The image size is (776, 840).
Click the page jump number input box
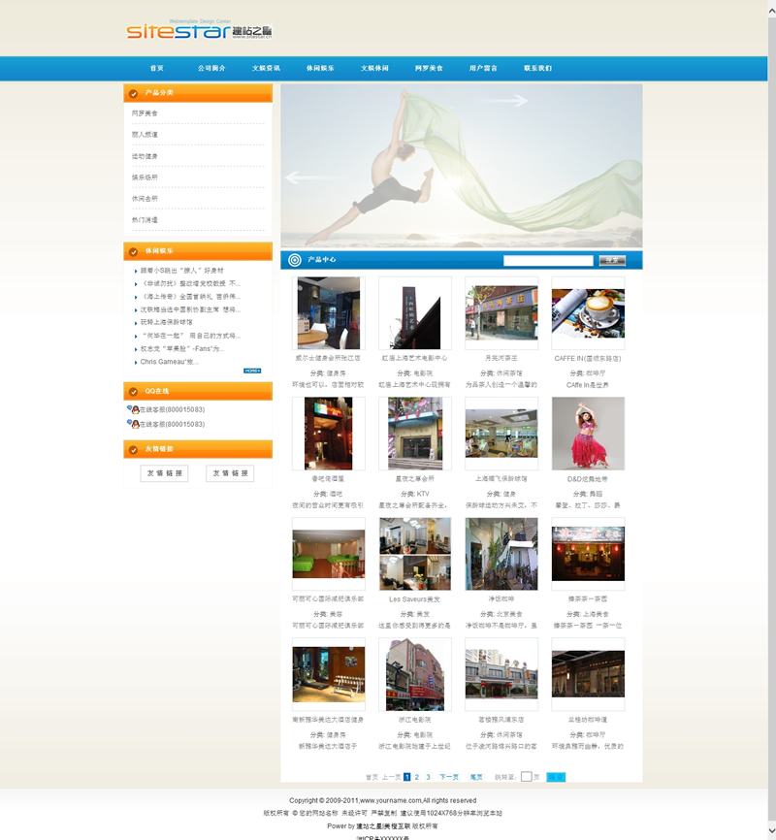click(x=527, y=777)
